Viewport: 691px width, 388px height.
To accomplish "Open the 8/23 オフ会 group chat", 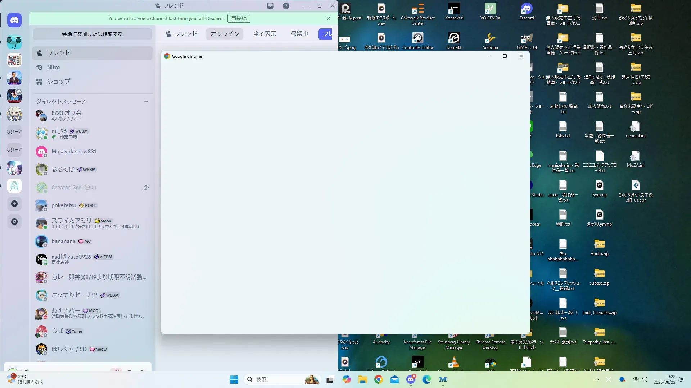I will pyautogui.click(x=67, y=115).
